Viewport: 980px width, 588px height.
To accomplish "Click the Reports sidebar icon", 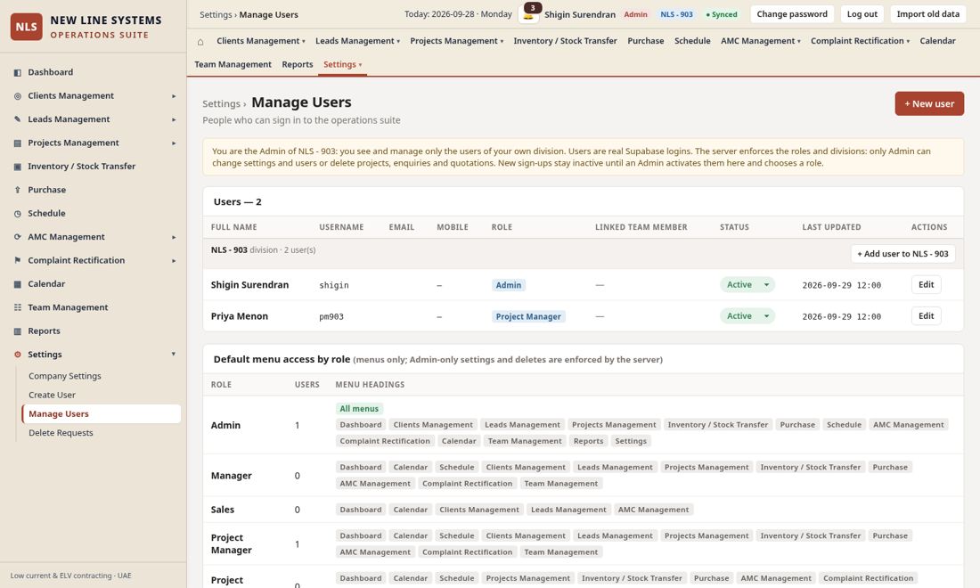I will pos(18,331).
